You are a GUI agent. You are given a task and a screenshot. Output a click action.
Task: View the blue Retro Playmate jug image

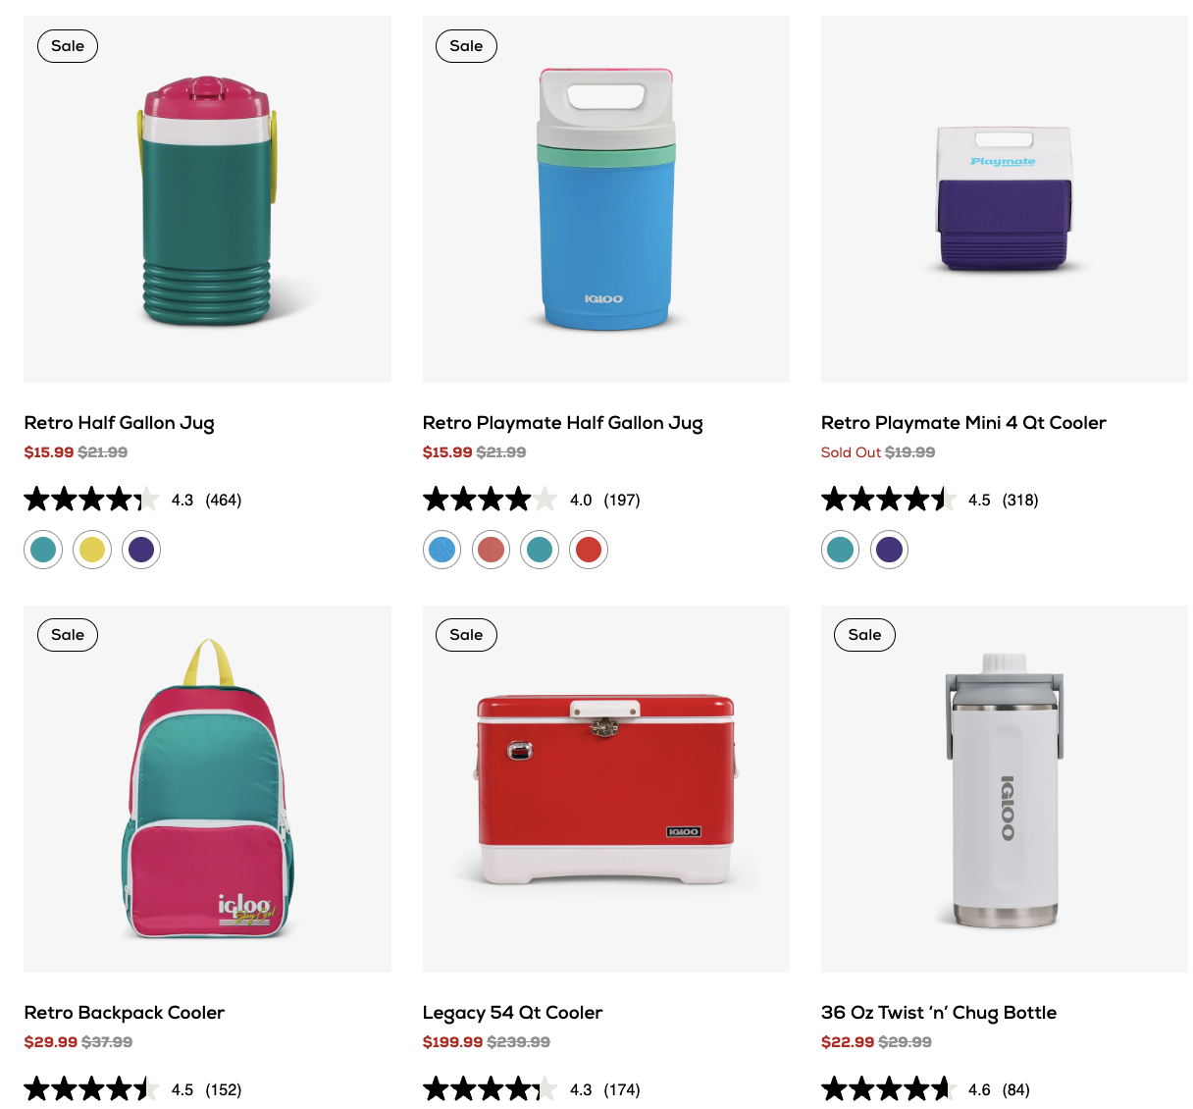pos(605,199)
